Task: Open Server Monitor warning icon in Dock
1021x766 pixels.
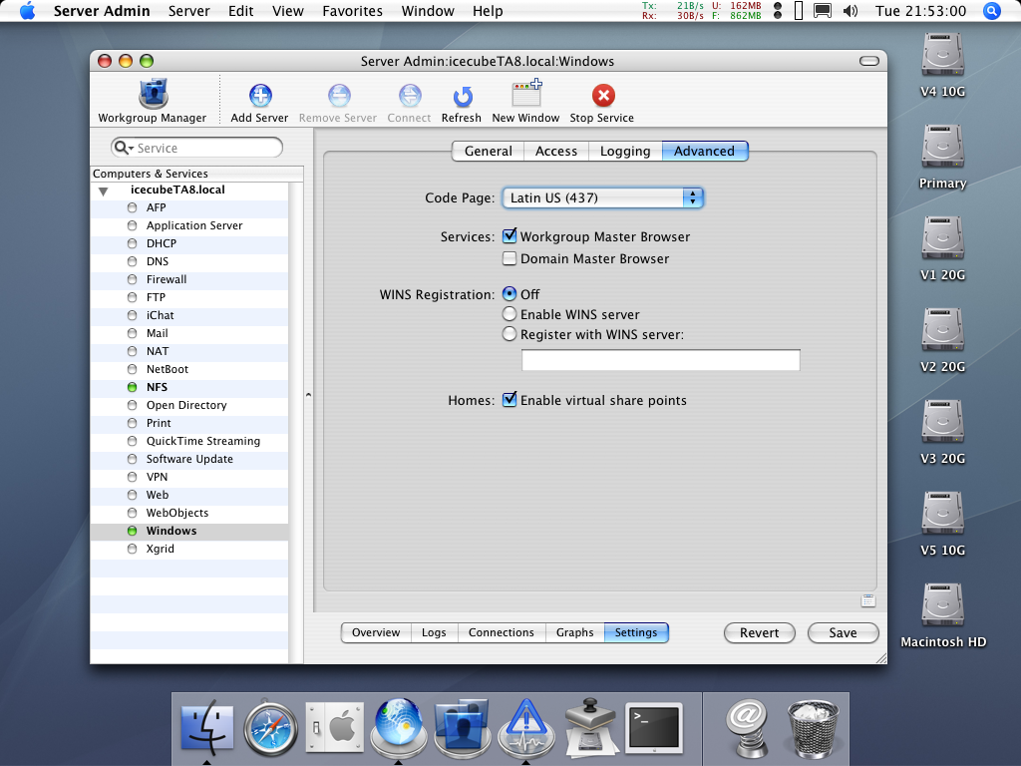Action: (525, 727)
